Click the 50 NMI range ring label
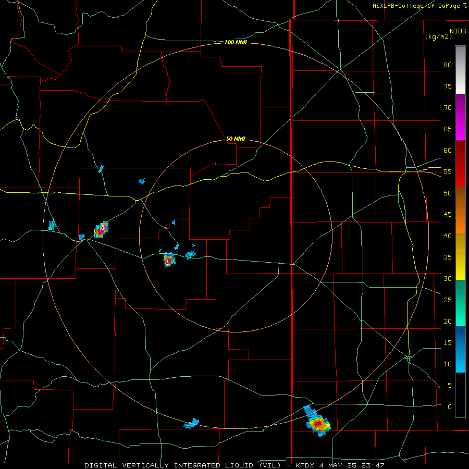Image resolution: width=469 pixels, height=469 pixels. (236, 139)
